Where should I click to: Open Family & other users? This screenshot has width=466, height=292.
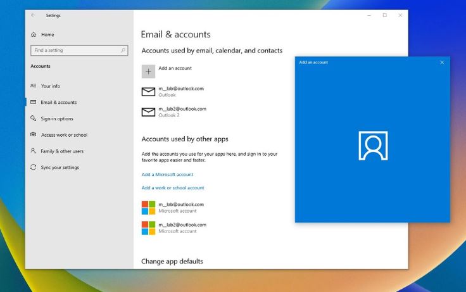[x=62, y=151]
